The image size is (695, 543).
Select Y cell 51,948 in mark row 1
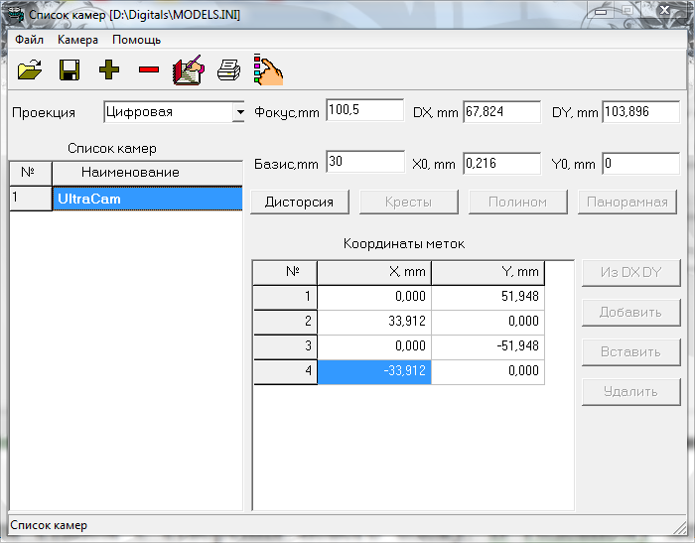point(488,297)
